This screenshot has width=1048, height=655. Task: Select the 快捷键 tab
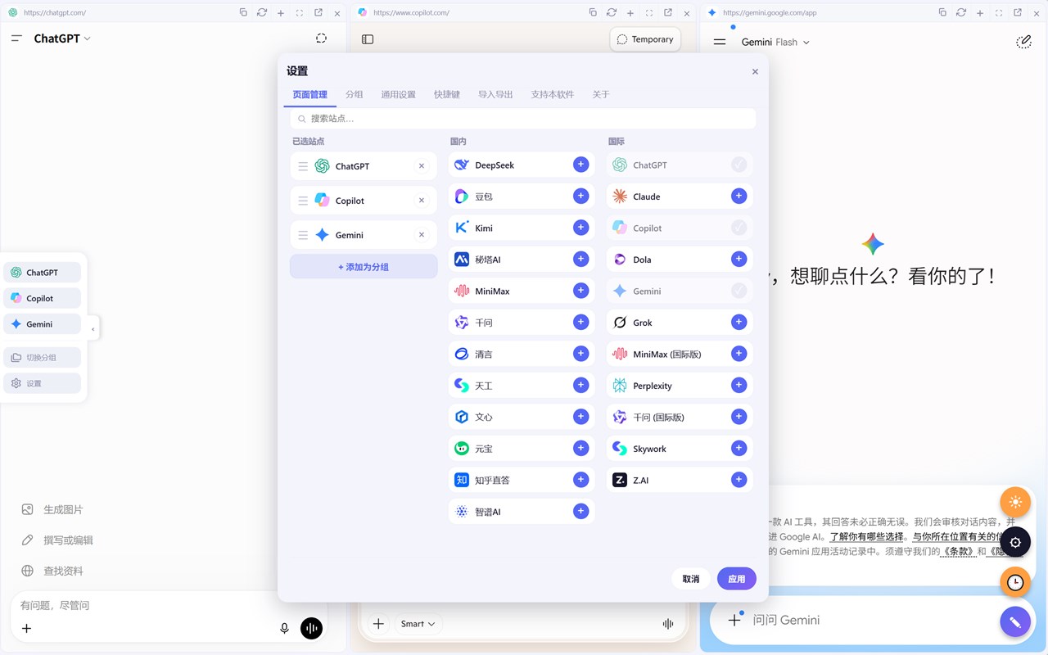pos(447,95)
